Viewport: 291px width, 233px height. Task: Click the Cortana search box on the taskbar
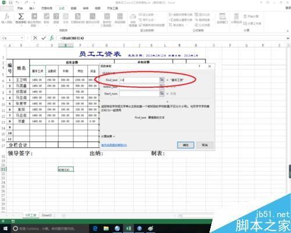[x=50, y=228]
